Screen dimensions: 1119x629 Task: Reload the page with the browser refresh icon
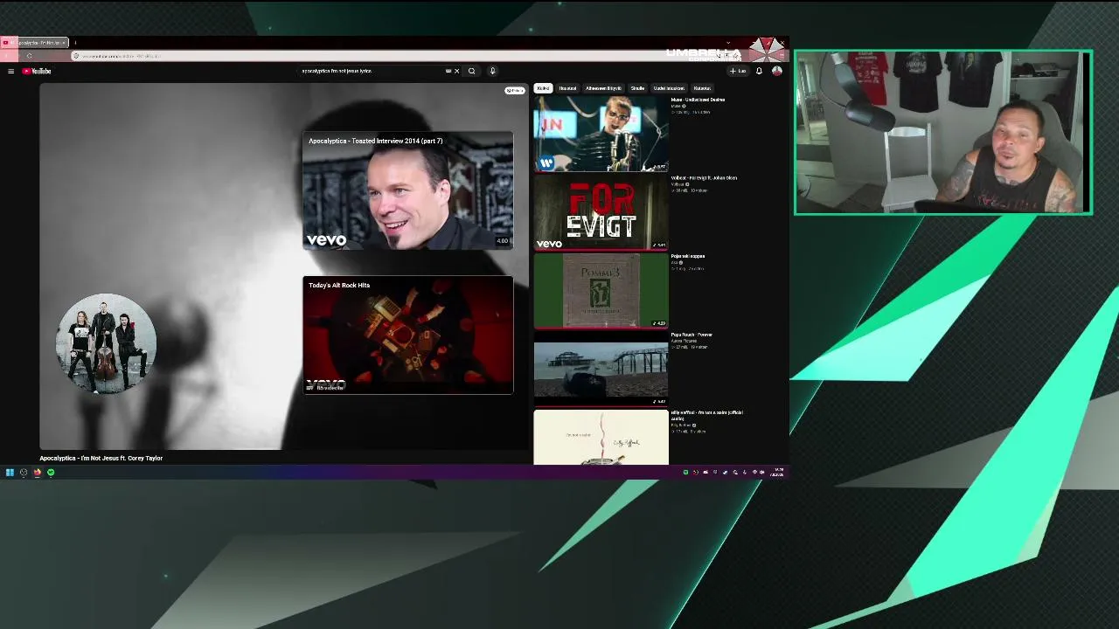(x=29, y=56)
